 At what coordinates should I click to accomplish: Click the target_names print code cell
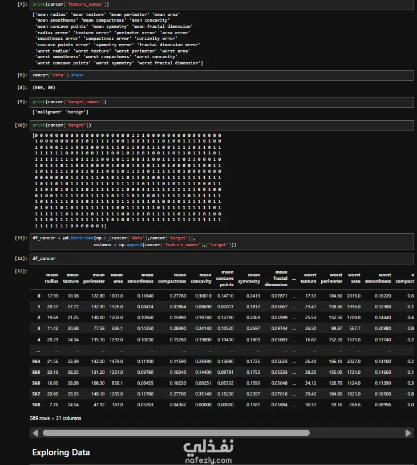pos(222,102)
